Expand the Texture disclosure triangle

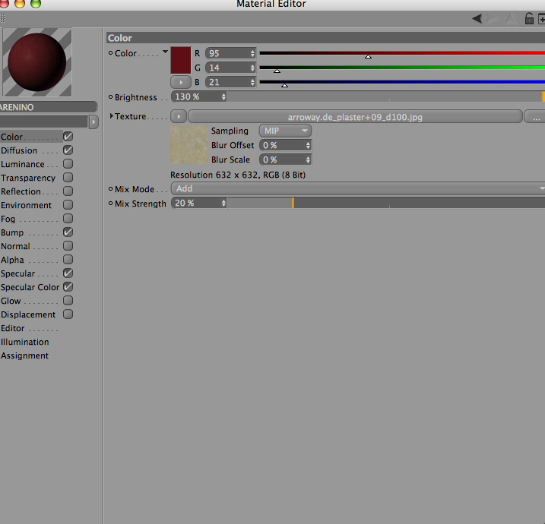click(x=112, y=115)
